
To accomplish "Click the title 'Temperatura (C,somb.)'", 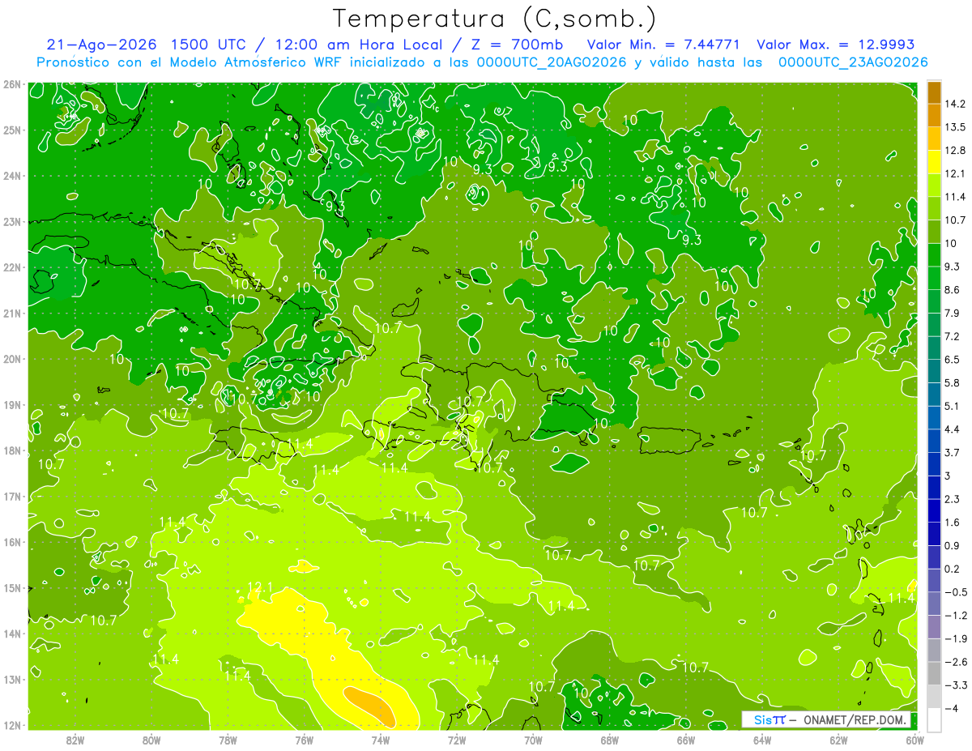I will [495, 19].
